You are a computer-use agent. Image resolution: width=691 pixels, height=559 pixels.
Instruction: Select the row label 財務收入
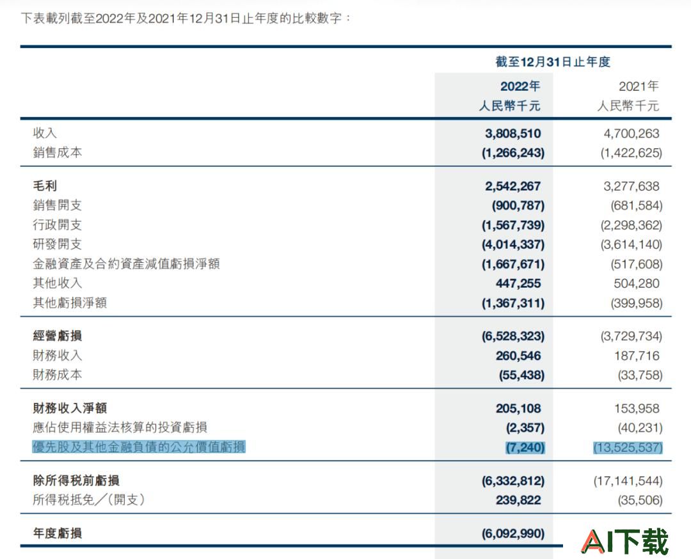[x=58, y=355]
